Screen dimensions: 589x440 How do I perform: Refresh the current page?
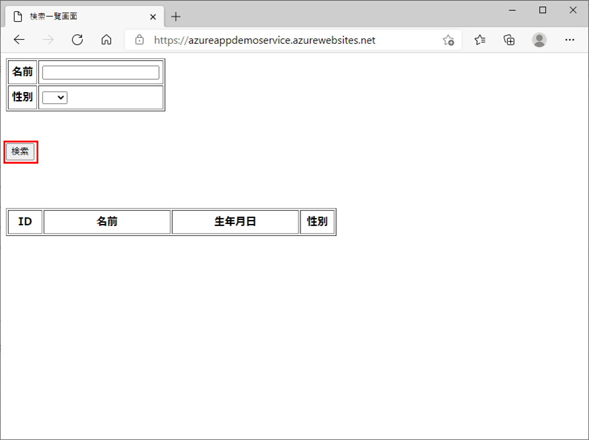tap(77, 40)
